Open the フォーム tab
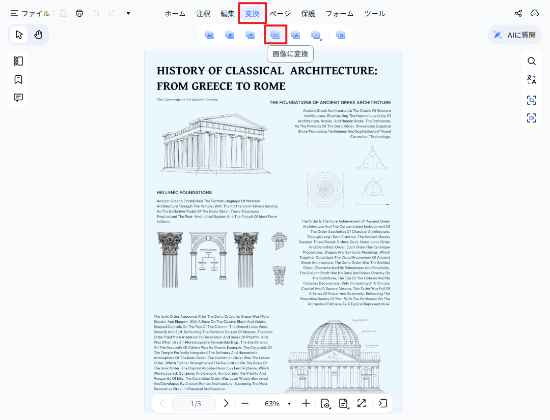The height and width of the screenshot is (420, 550). 340,14
